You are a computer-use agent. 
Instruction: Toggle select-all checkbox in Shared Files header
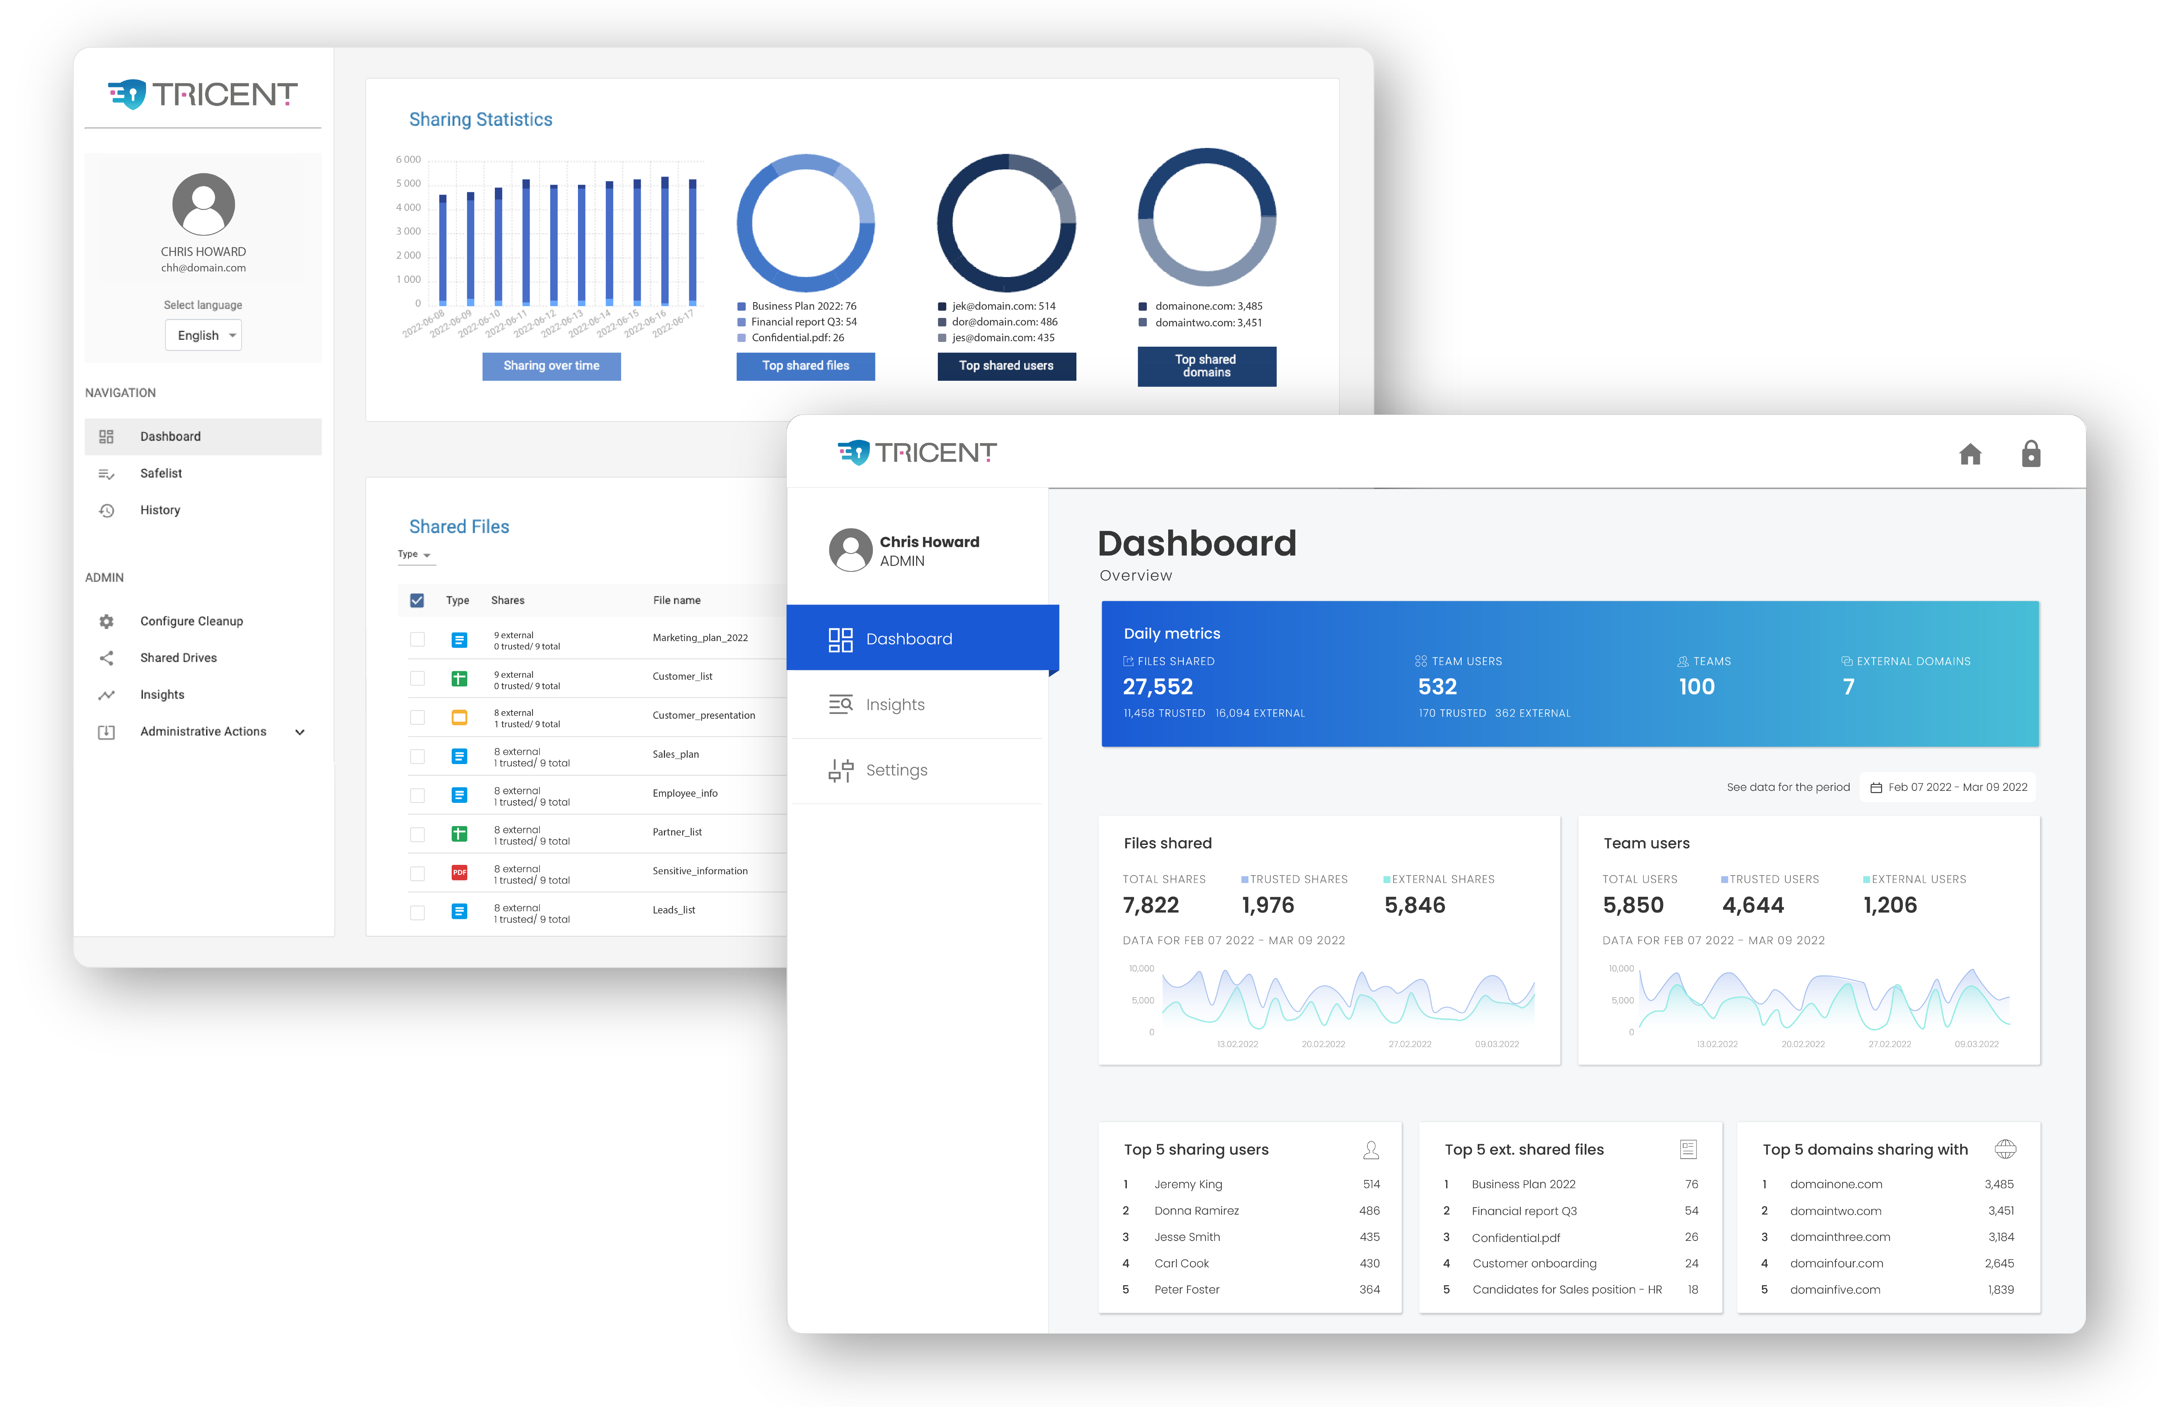coord(417,600)
